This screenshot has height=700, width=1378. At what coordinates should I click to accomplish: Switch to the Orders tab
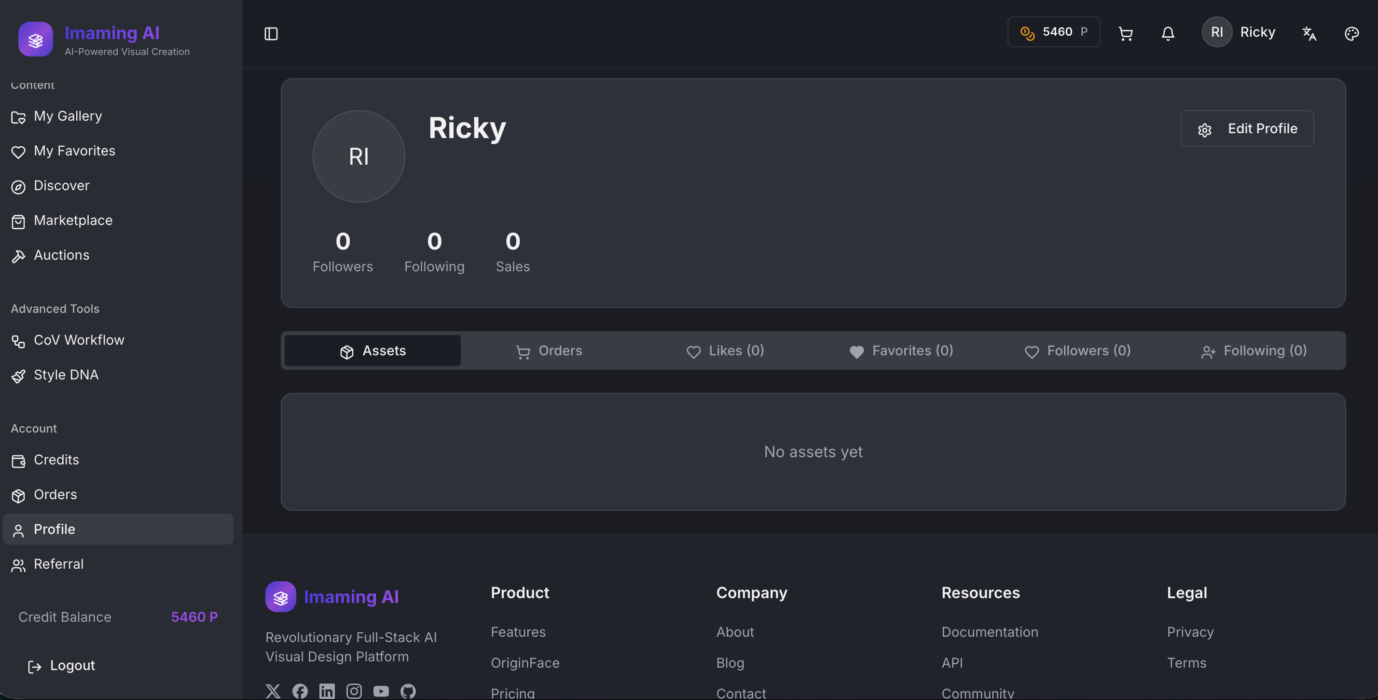[549, 350]
